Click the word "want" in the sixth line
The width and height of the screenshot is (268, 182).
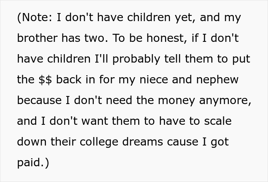click(x=95, y=121)
